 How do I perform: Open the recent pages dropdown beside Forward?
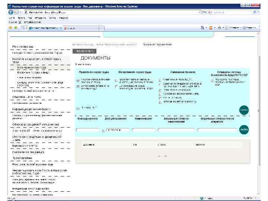point(21,12)
